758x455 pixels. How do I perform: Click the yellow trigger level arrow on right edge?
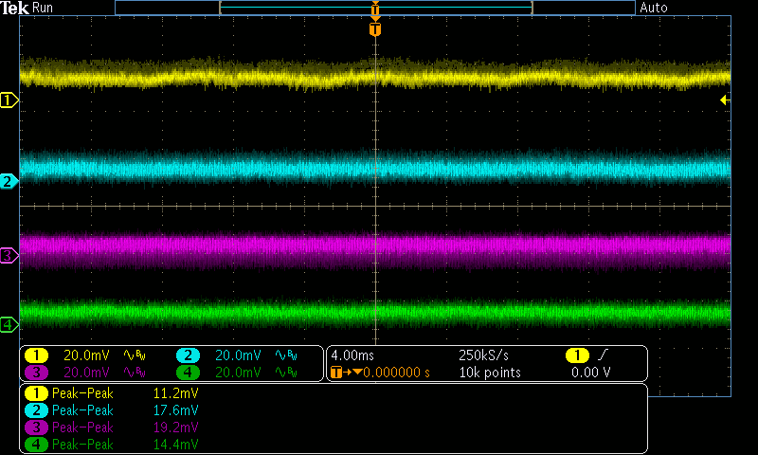(x=725, y=100)
